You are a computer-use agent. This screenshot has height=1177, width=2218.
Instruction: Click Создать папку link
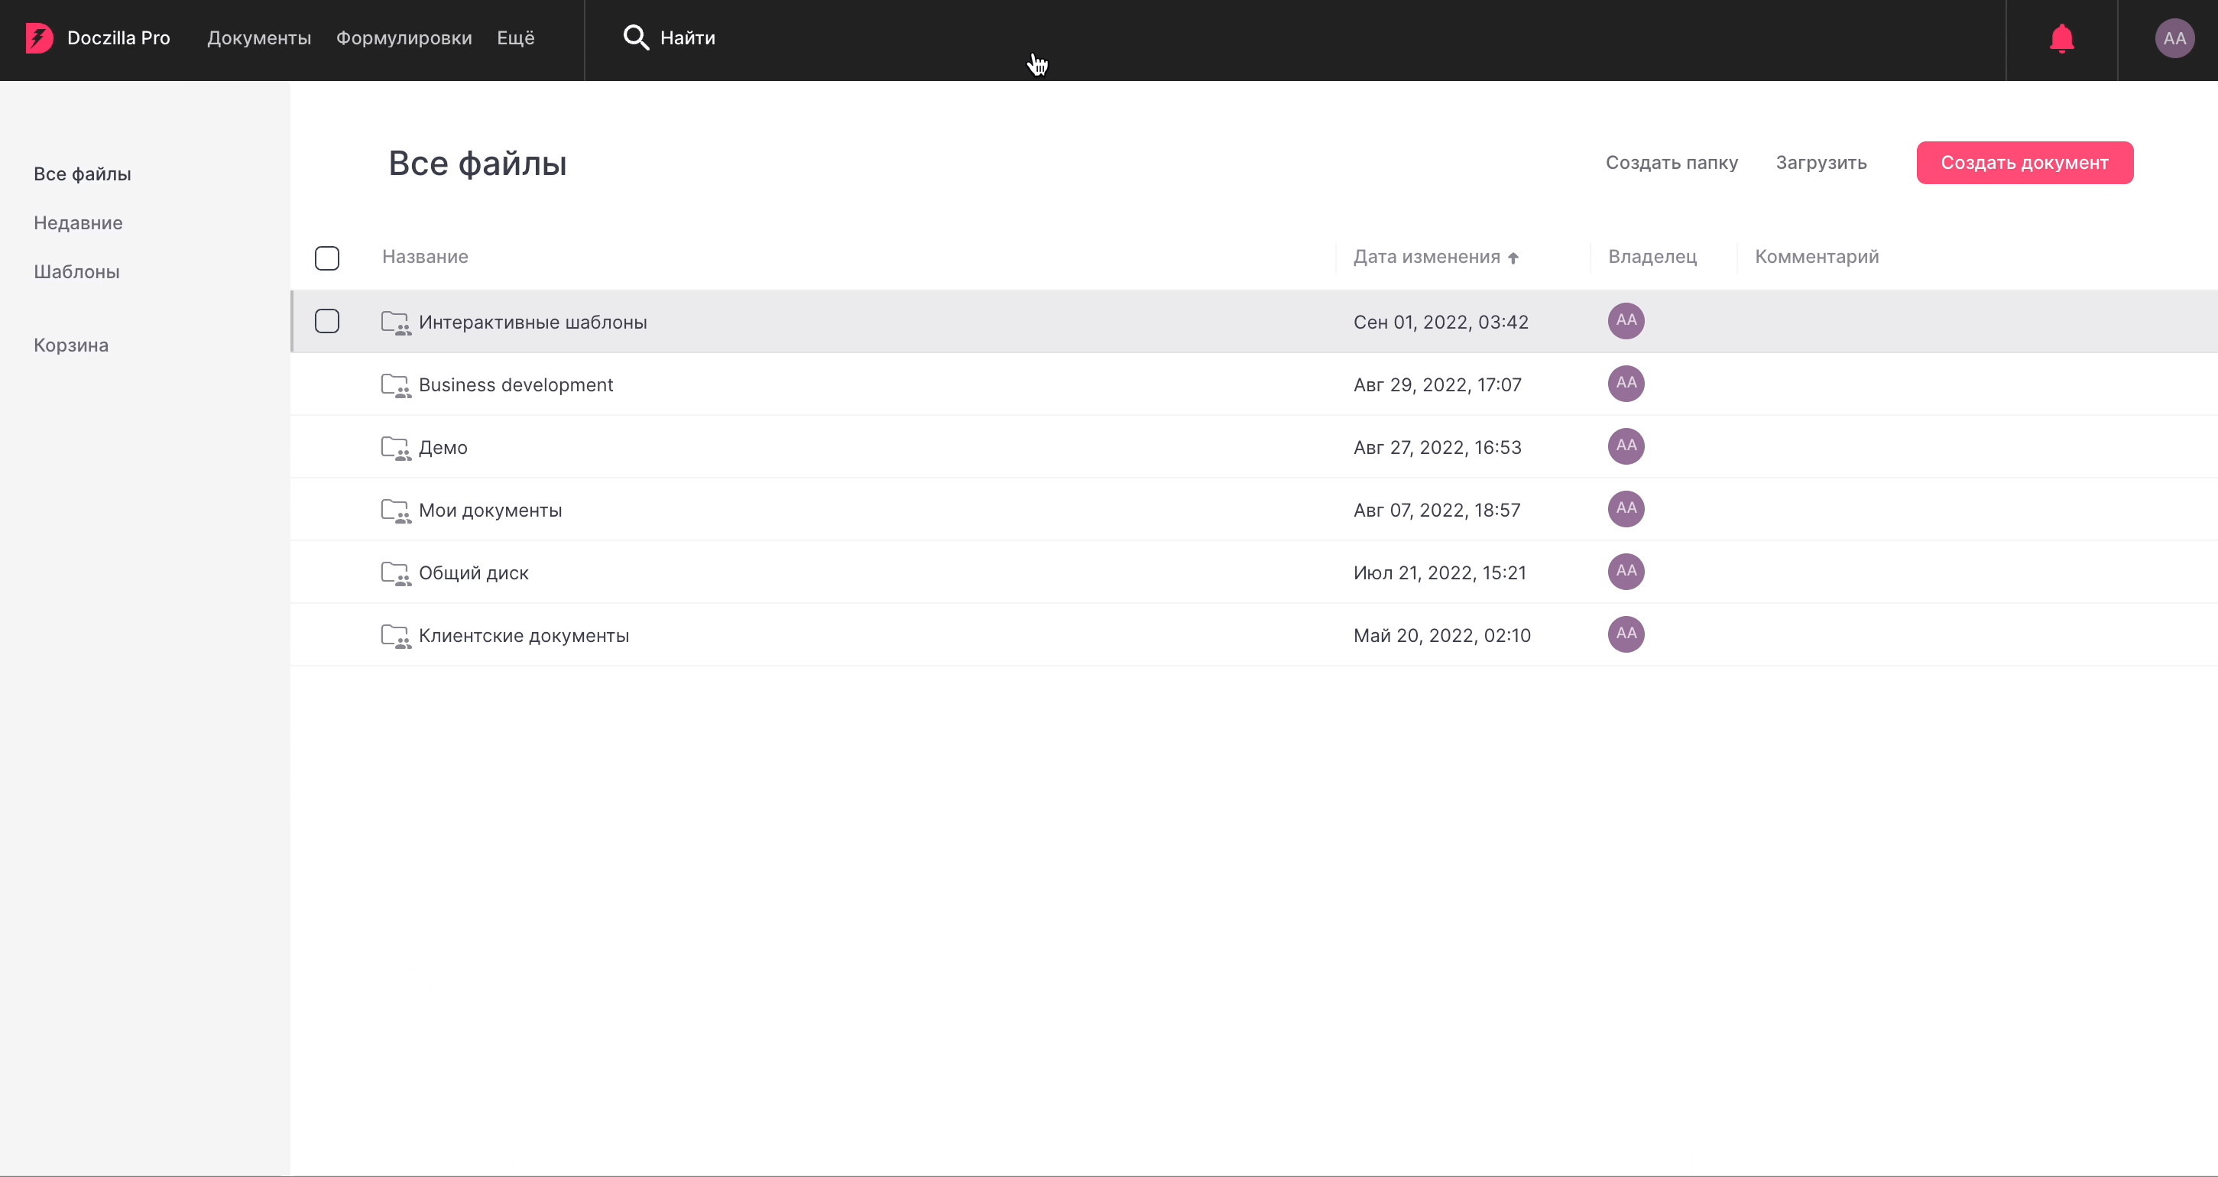pyautogui.click(x=1672, y=163)
